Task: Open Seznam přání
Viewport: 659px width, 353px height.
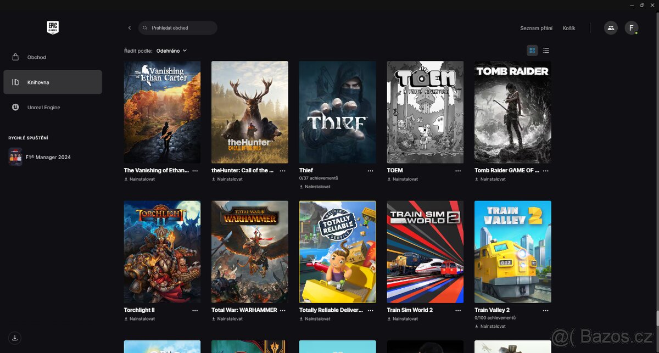Action: (x=537, y=27)
